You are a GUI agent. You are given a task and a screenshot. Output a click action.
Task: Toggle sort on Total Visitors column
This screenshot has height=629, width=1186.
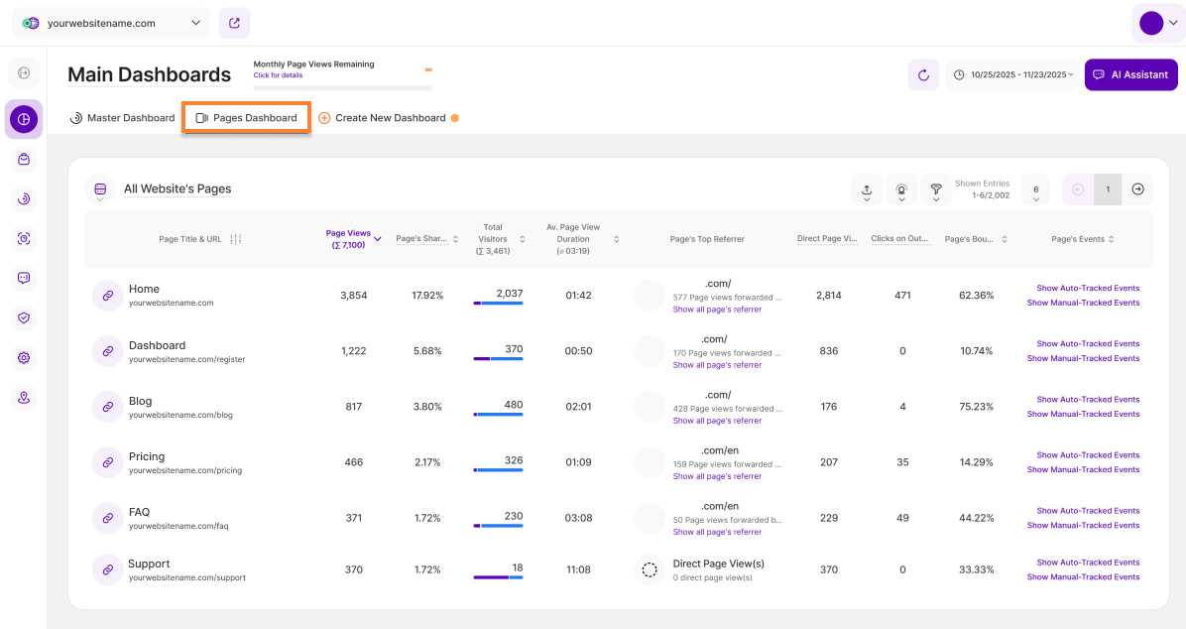coord(523,239)
